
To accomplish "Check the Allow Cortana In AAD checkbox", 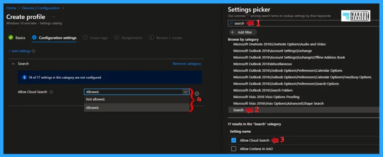I will (233, 149).
